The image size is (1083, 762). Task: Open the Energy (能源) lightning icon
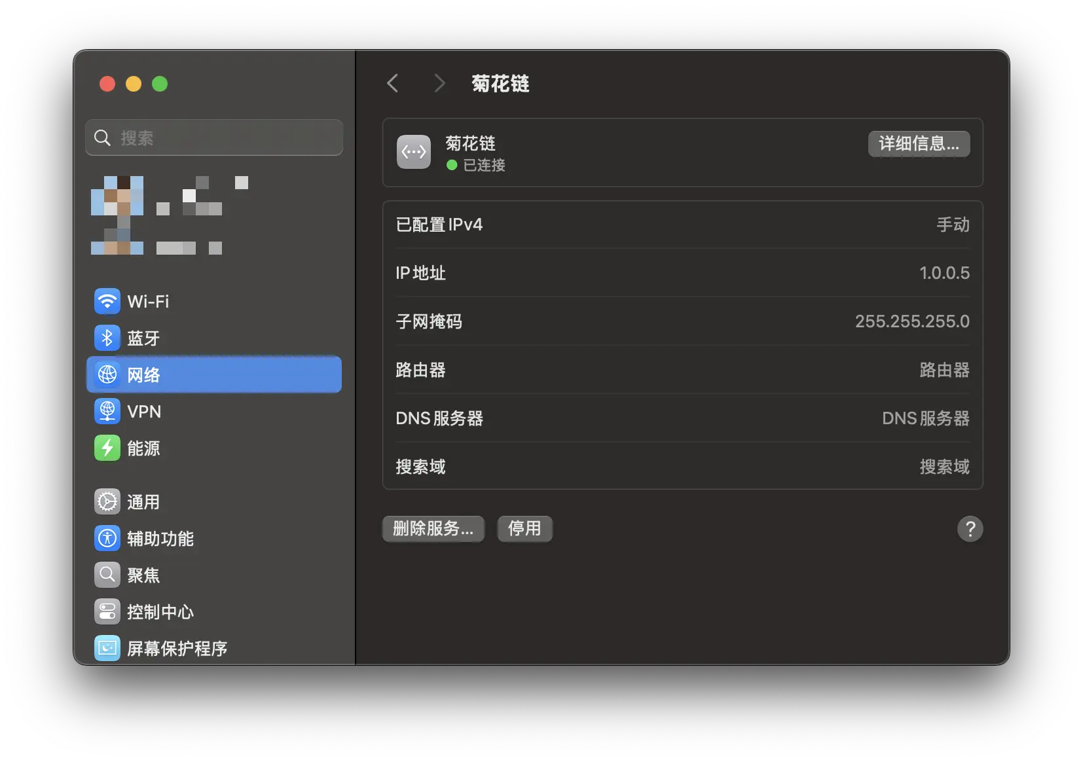point(107,448)
